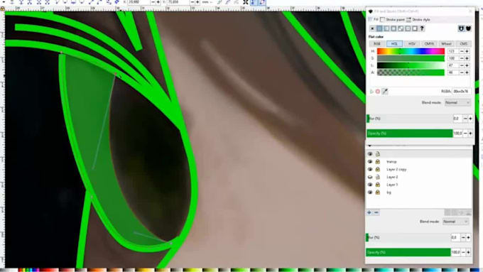Add a new layer with plus icon
The image size is (483, 272).
[x=369, y=212]
